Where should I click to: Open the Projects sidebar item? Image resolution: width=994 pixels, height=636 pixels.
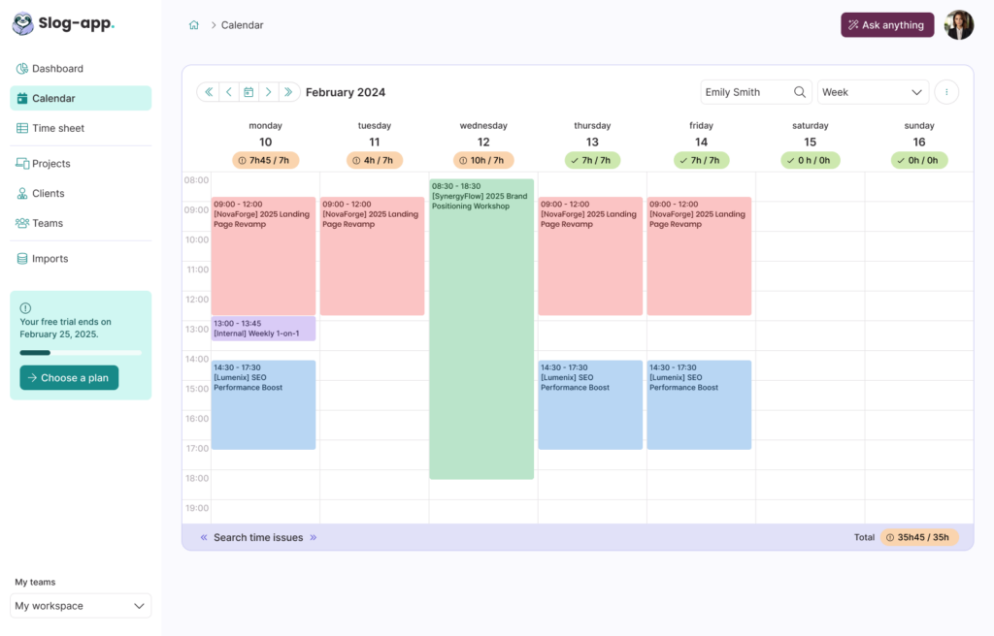(50, 164)
